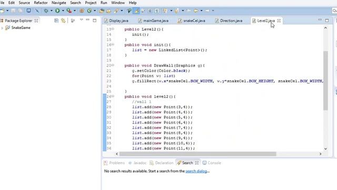Screen dimensions: 337x190
Task: Close the Package Explorer view
Action: (36, 21)
